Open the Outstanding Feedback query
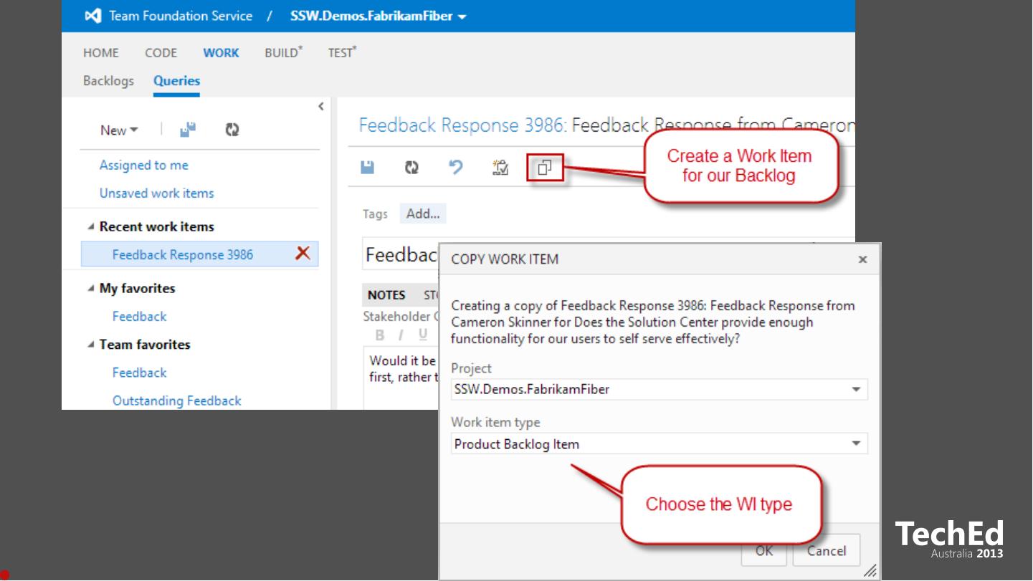 (x=176, y=400)
